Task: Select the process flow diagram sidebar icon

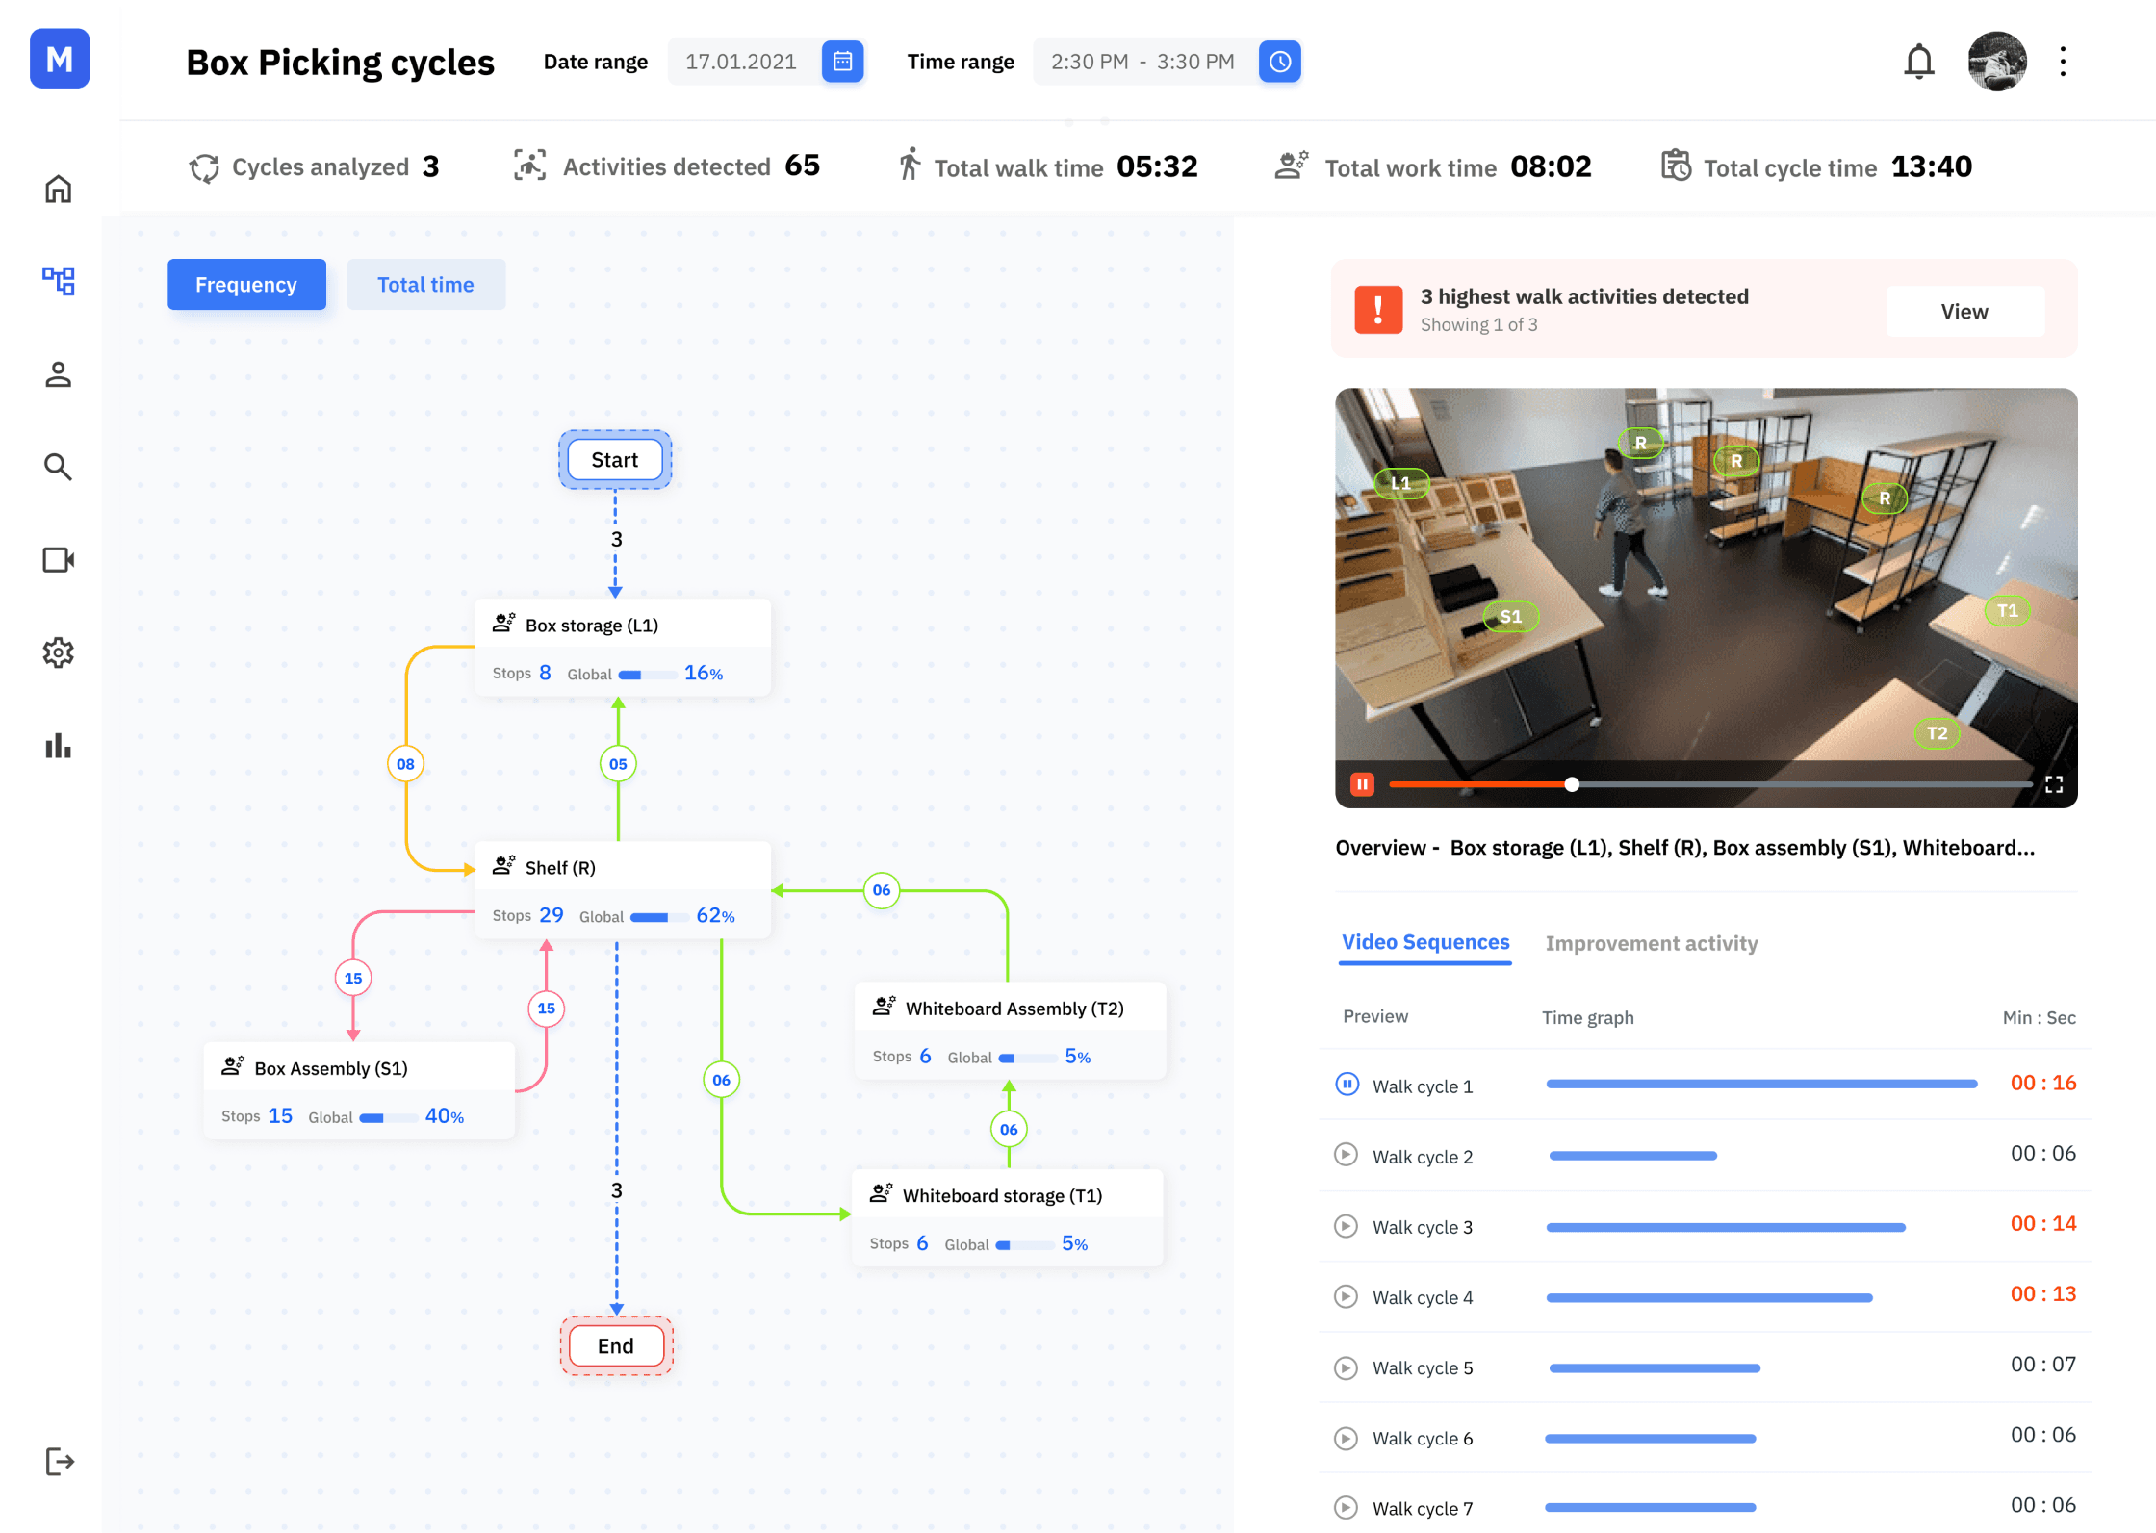Action: 59,281
